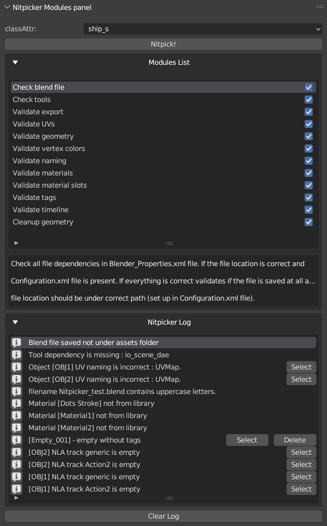Select the Validate materials list entry
327x526 pixels.
[x=163, y=173]
